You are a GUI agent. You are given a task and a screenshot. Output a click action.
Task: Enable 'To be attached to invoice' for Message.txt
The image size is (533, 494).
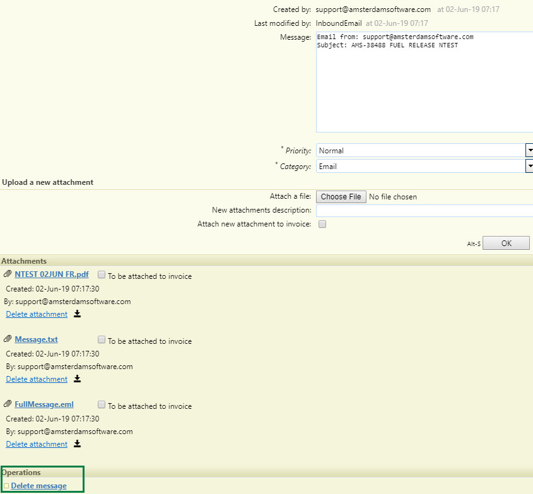tap(102, 339)
